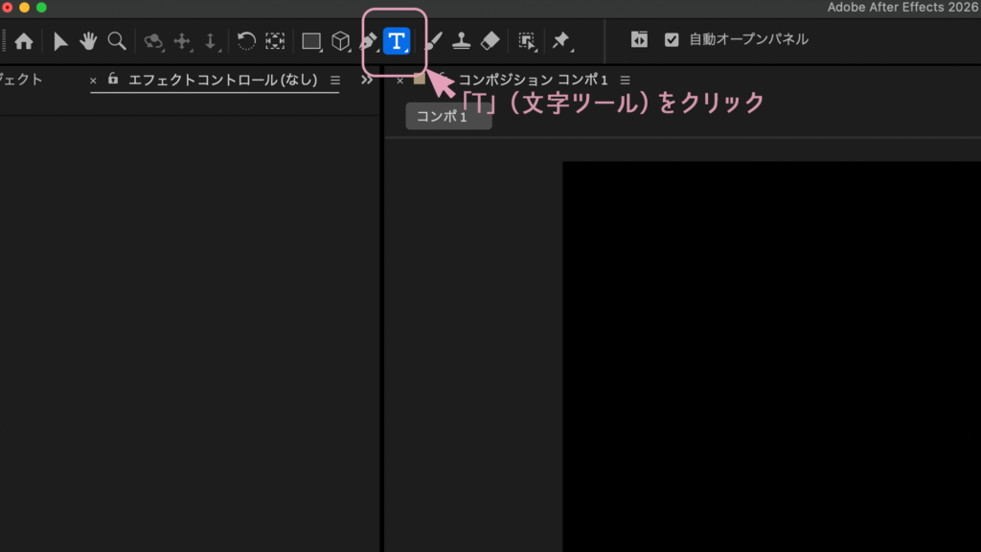Toggle lock on エフェクトコントロール panel
981x552 pixels.
113,79
